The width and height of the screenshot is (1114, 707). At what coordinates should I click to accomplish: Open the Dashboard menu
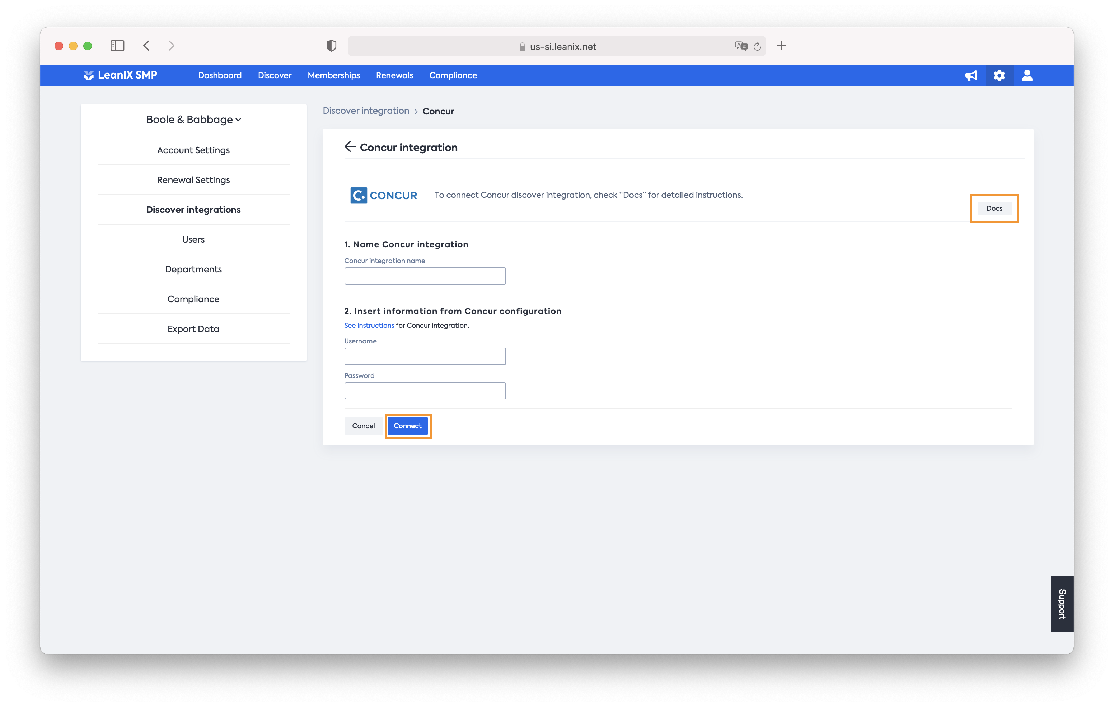[x=220, y=75]
